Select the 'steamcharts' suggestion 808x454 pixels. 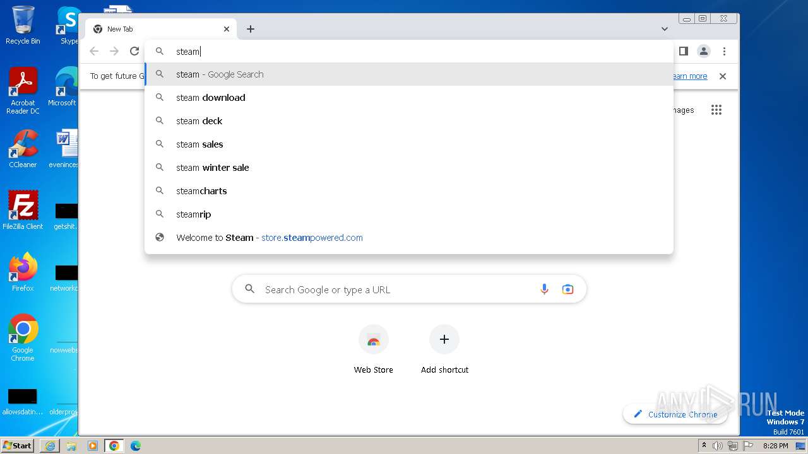409,191
